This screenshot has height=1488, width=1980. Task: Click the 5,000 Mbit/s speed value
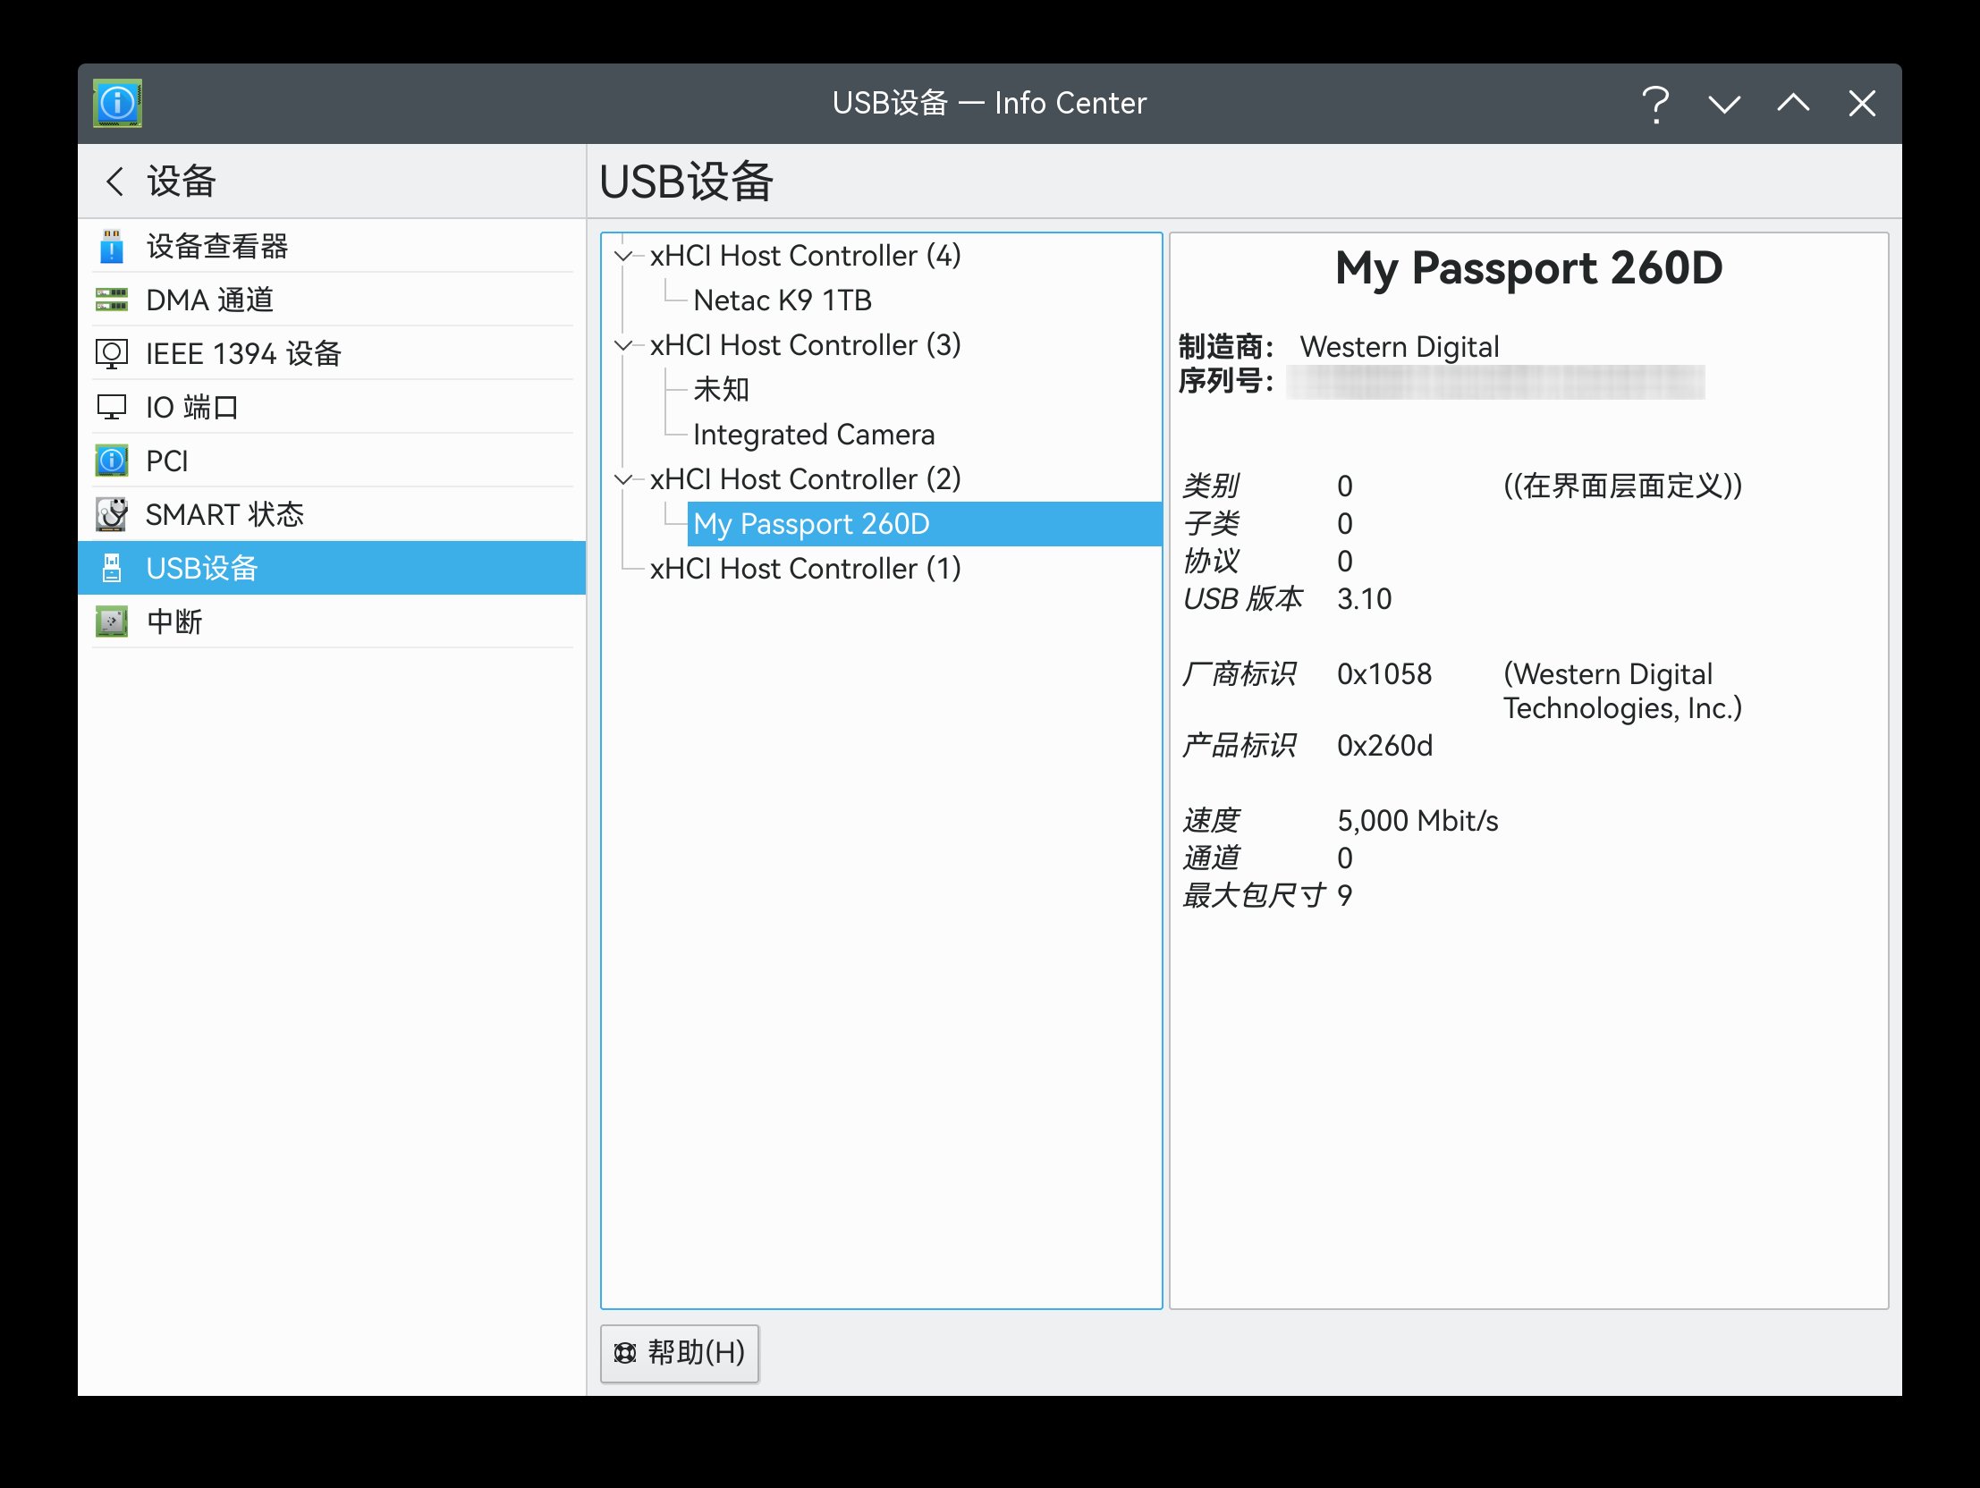tap(1417, 821)
